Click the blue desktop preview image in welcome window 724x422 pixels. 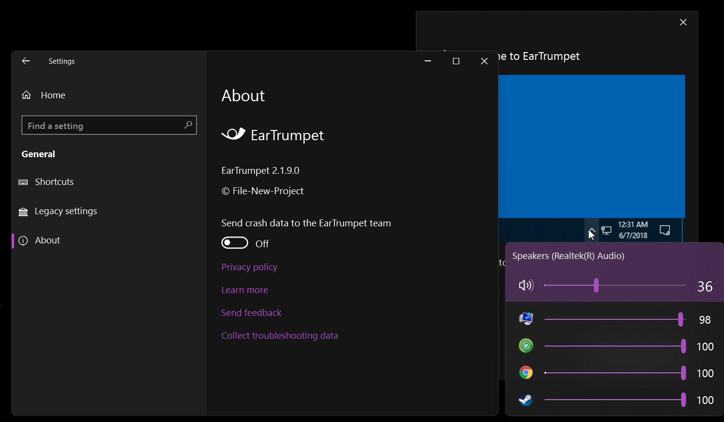click(x=591, y=146)
